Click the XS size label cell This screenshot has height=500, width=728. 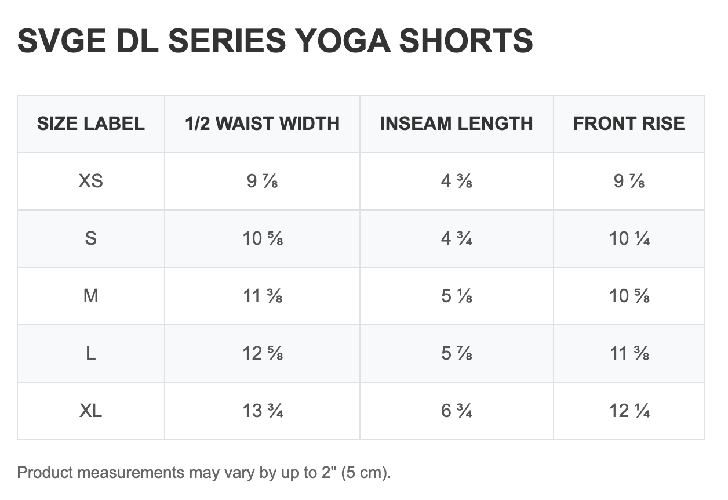click(91, 181)
